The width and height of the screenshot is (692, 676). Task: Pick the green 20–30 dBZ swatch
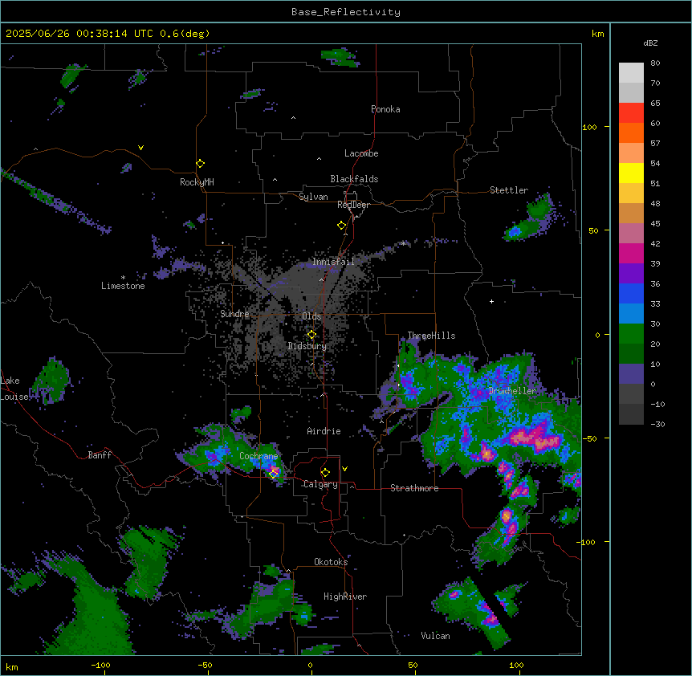click(631, 334)
